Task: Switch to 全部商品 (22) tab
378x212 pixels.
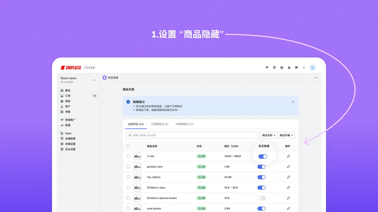Action: pos(136,124)
